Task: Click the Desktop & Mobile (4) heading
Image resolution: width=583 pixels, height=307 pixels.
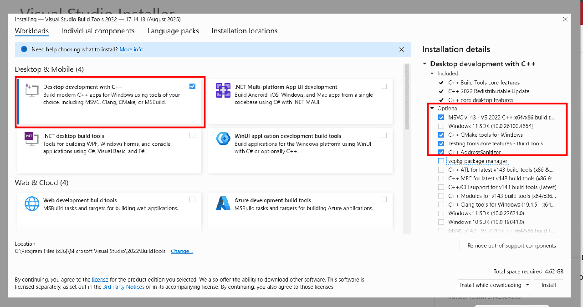Action: point(49,69)
